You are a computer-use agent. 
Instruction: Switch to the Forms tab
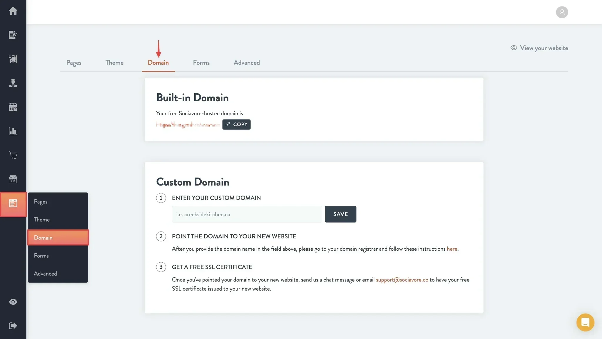201,63
